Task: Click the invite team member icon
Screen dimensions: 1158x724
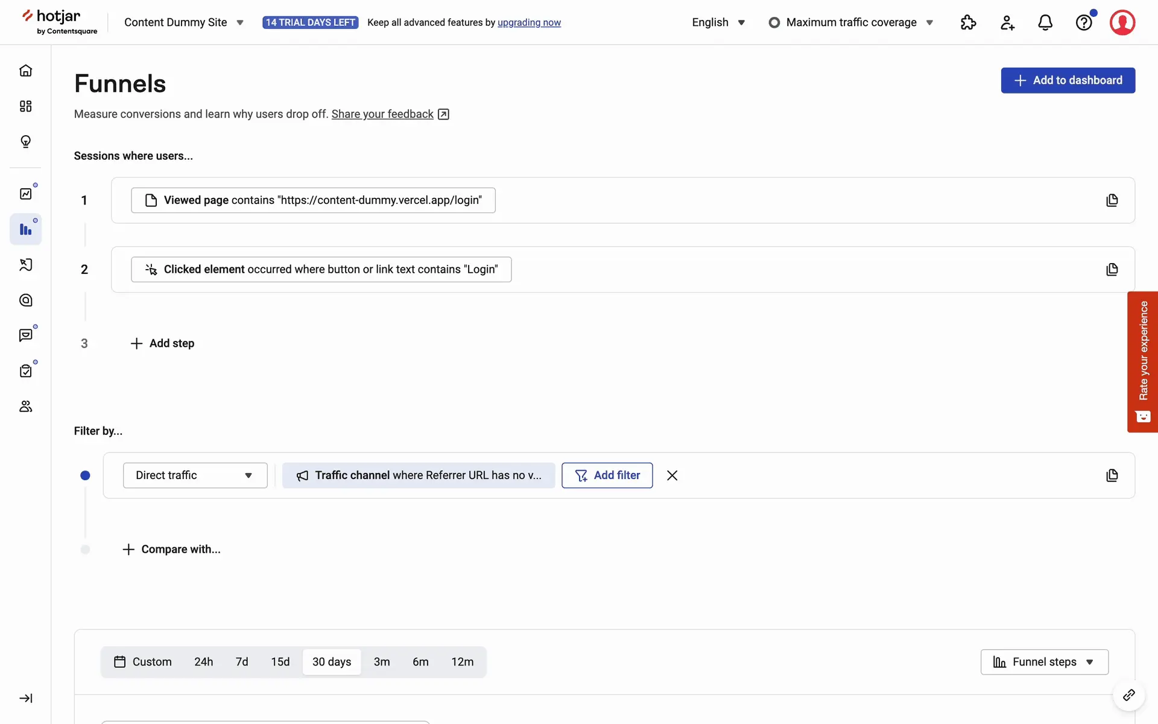Action: (1007, 22)
